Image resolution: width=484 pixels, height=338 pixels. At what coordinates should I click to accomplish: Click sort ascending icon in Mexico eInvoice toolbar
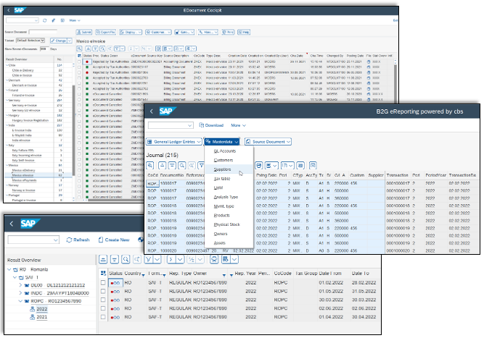(89, 48)
